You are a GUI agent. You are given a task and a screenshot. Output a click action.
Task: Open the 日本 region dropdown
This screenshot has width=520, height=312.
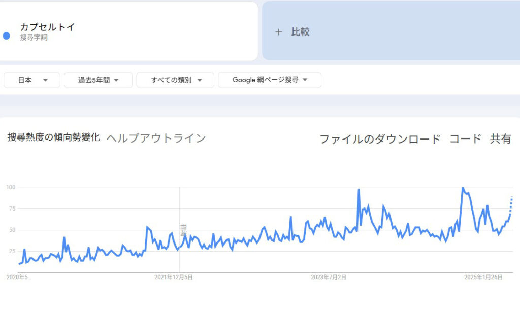(x=32, y=80)
